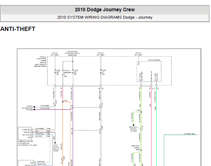211x166 pixels.
Task: Click the Hot W/ Run Accessory Relay label
Action: point(72,53)
